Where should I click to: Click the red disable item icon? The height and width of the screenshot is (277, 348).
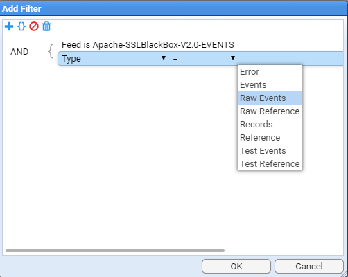click(x=34, y=26)
